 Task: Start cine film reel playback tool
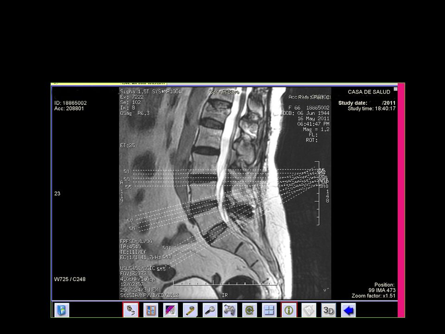point(131,310)
